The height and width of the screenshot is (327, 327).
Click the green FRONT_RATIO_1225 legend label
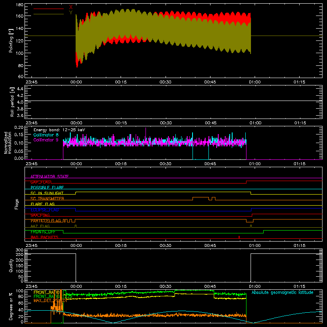point(53,296)
